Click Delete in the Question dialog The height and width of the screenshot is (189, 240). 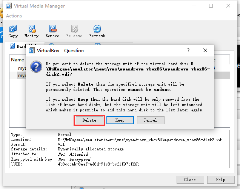[x=89, y=120]
